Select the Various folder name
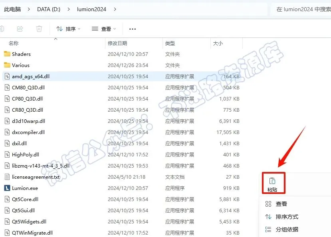 pos(21,65)
